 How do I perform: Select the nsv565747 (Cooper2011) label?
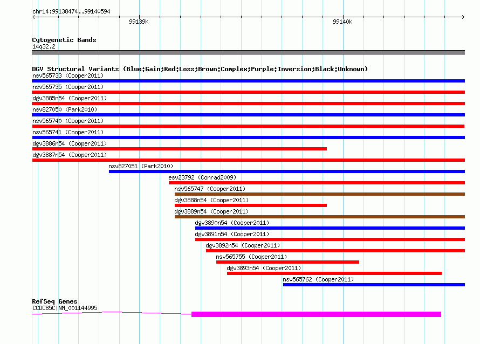point(210,189)
